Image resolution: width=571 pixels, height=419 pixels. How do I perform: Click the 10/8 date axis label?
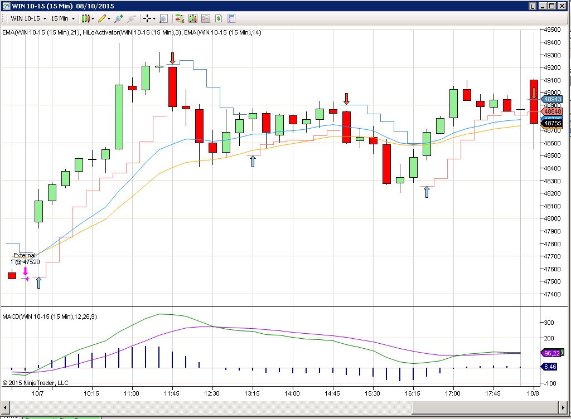pyautogui.click(x=533, y=393)
